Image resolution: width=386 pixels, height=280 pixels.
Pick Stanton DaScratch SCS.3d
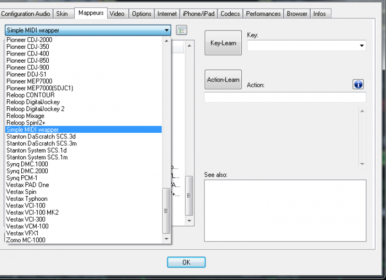pos(83,136)
